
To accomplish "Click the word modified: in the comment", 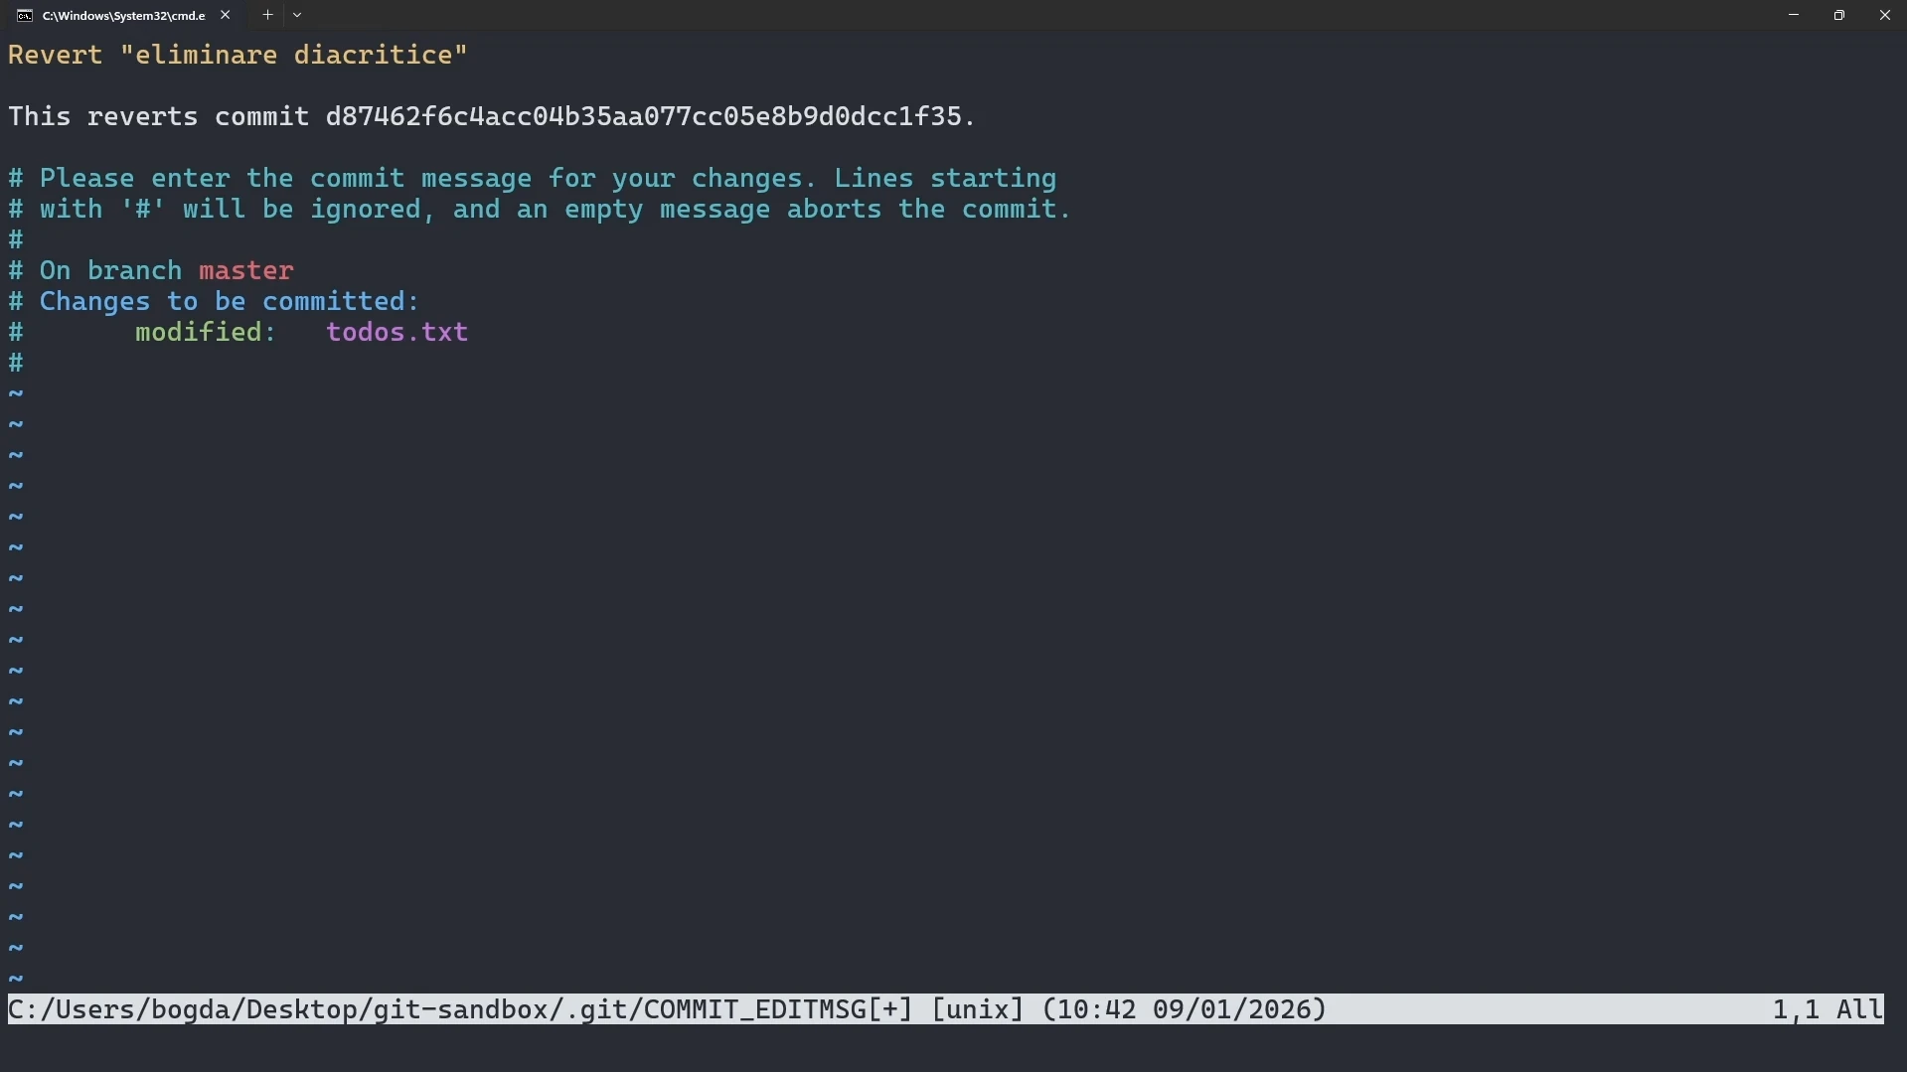I will [205, 332].
